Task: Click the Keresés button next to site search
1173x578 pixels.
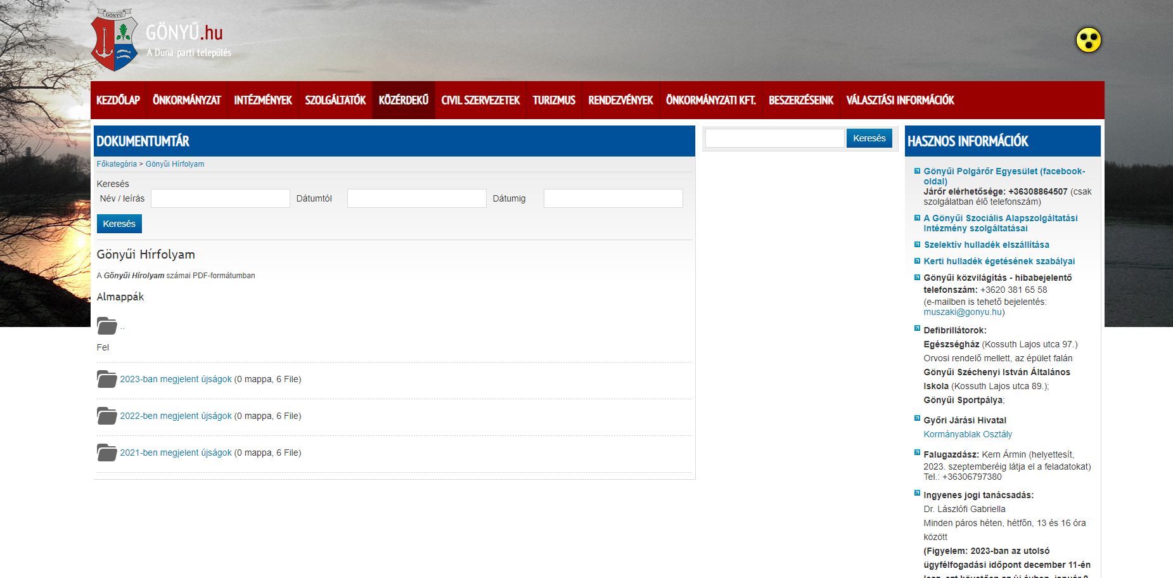Action: [869, 138]
